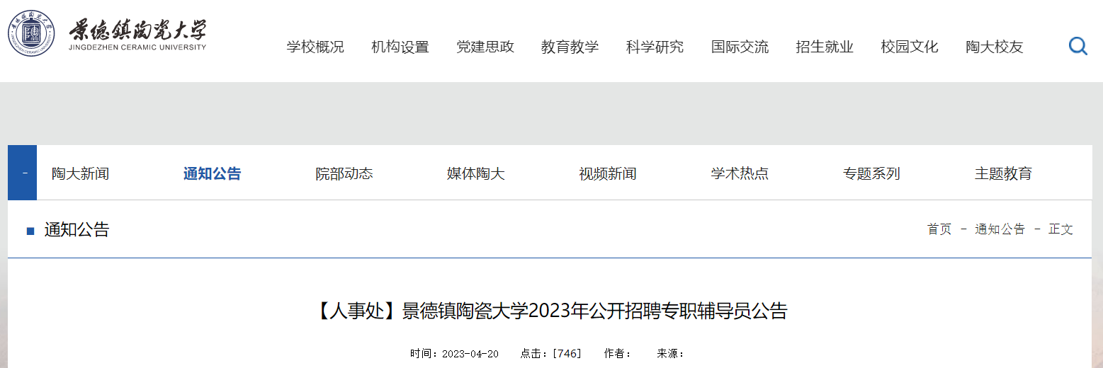Select the active 通知公告 tab
The width and height of the screenshot is (1103, 368).
(213, 173)
